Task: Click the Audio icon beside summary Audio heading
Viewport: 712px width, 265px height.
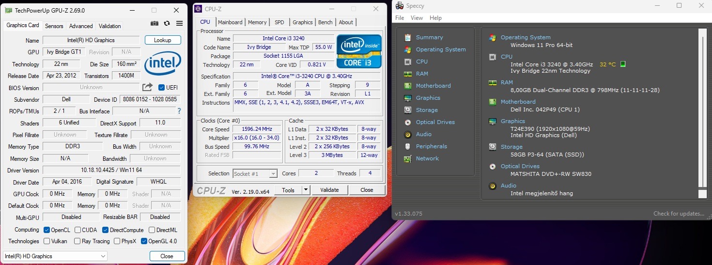Action: pos(493,186)
